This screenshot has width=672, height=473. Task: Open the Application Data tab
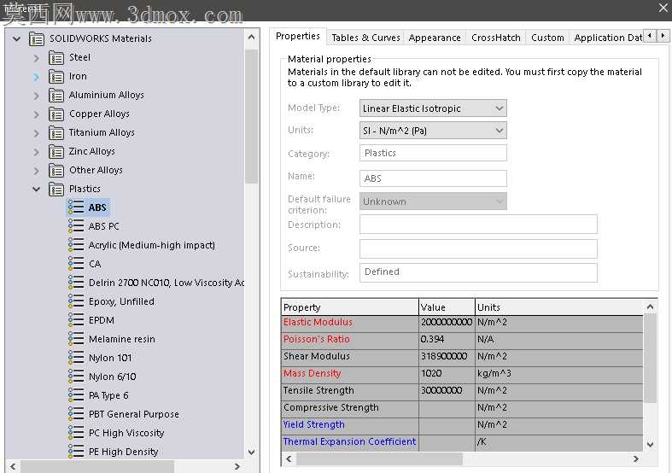click(607, 38)
